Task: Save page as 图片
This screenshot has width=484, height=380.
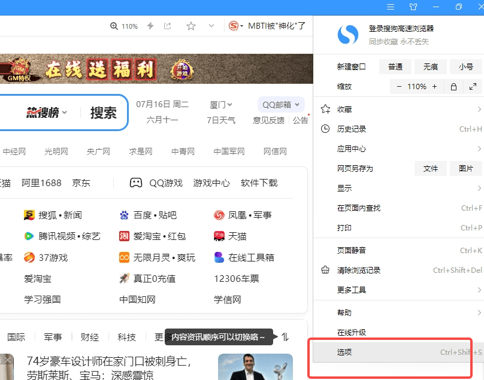Action: pos(466,168)
